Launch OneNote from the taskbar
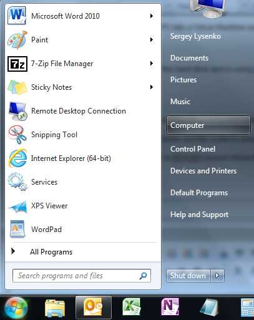This screenshot has height=320, width=254. (x=170, y=307)
